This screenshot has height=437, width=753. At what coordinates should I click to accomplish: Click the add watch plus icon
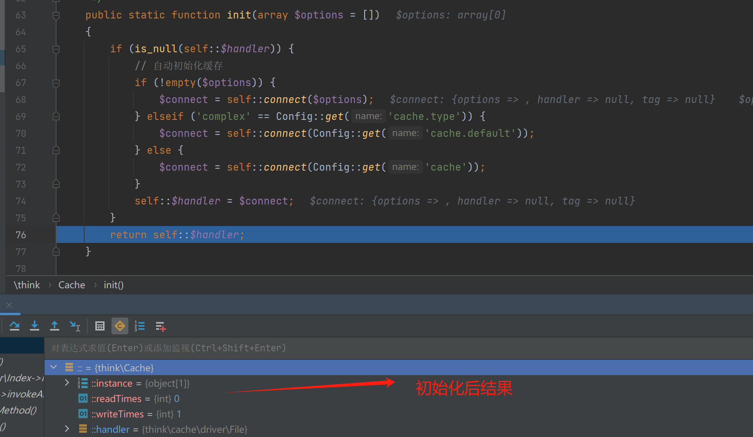(x=160, y=327)
